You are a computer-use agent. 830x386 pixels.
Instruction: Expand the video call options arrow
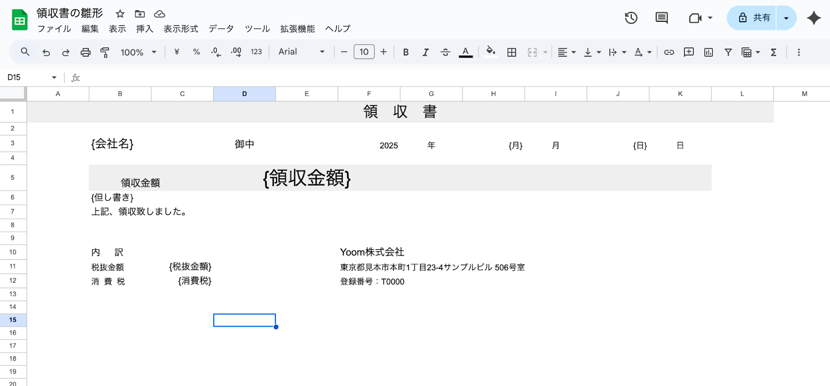click(x=710, y=18)
